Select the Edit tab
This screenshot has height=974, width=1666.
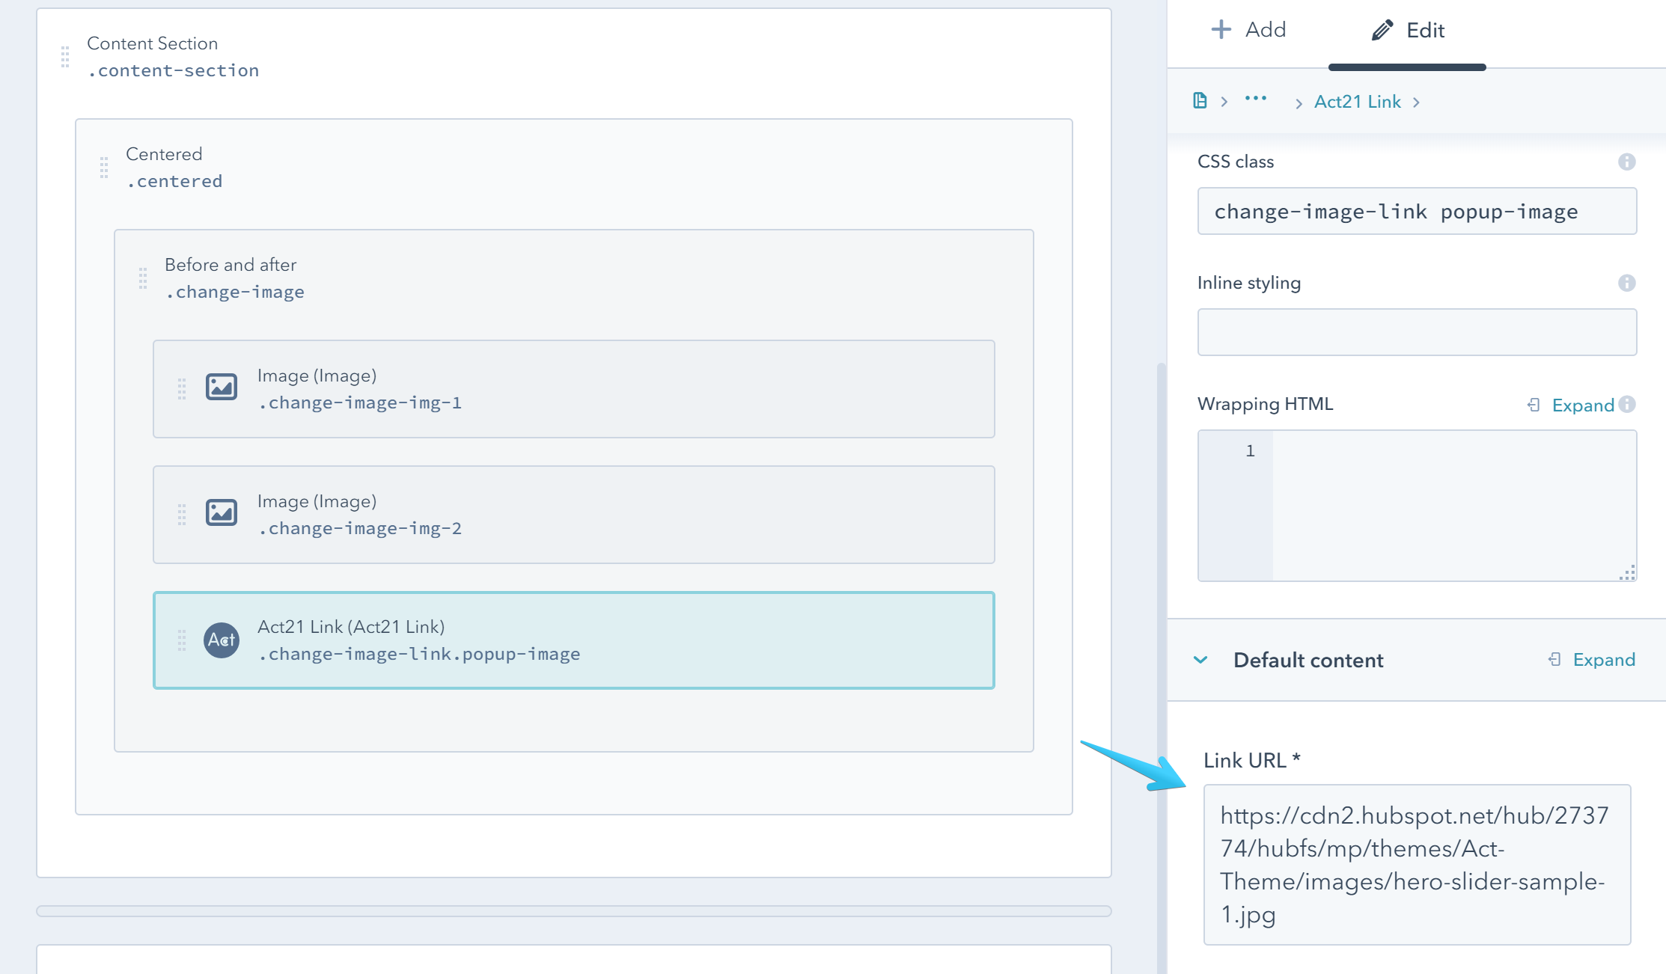pos(1410,29)
